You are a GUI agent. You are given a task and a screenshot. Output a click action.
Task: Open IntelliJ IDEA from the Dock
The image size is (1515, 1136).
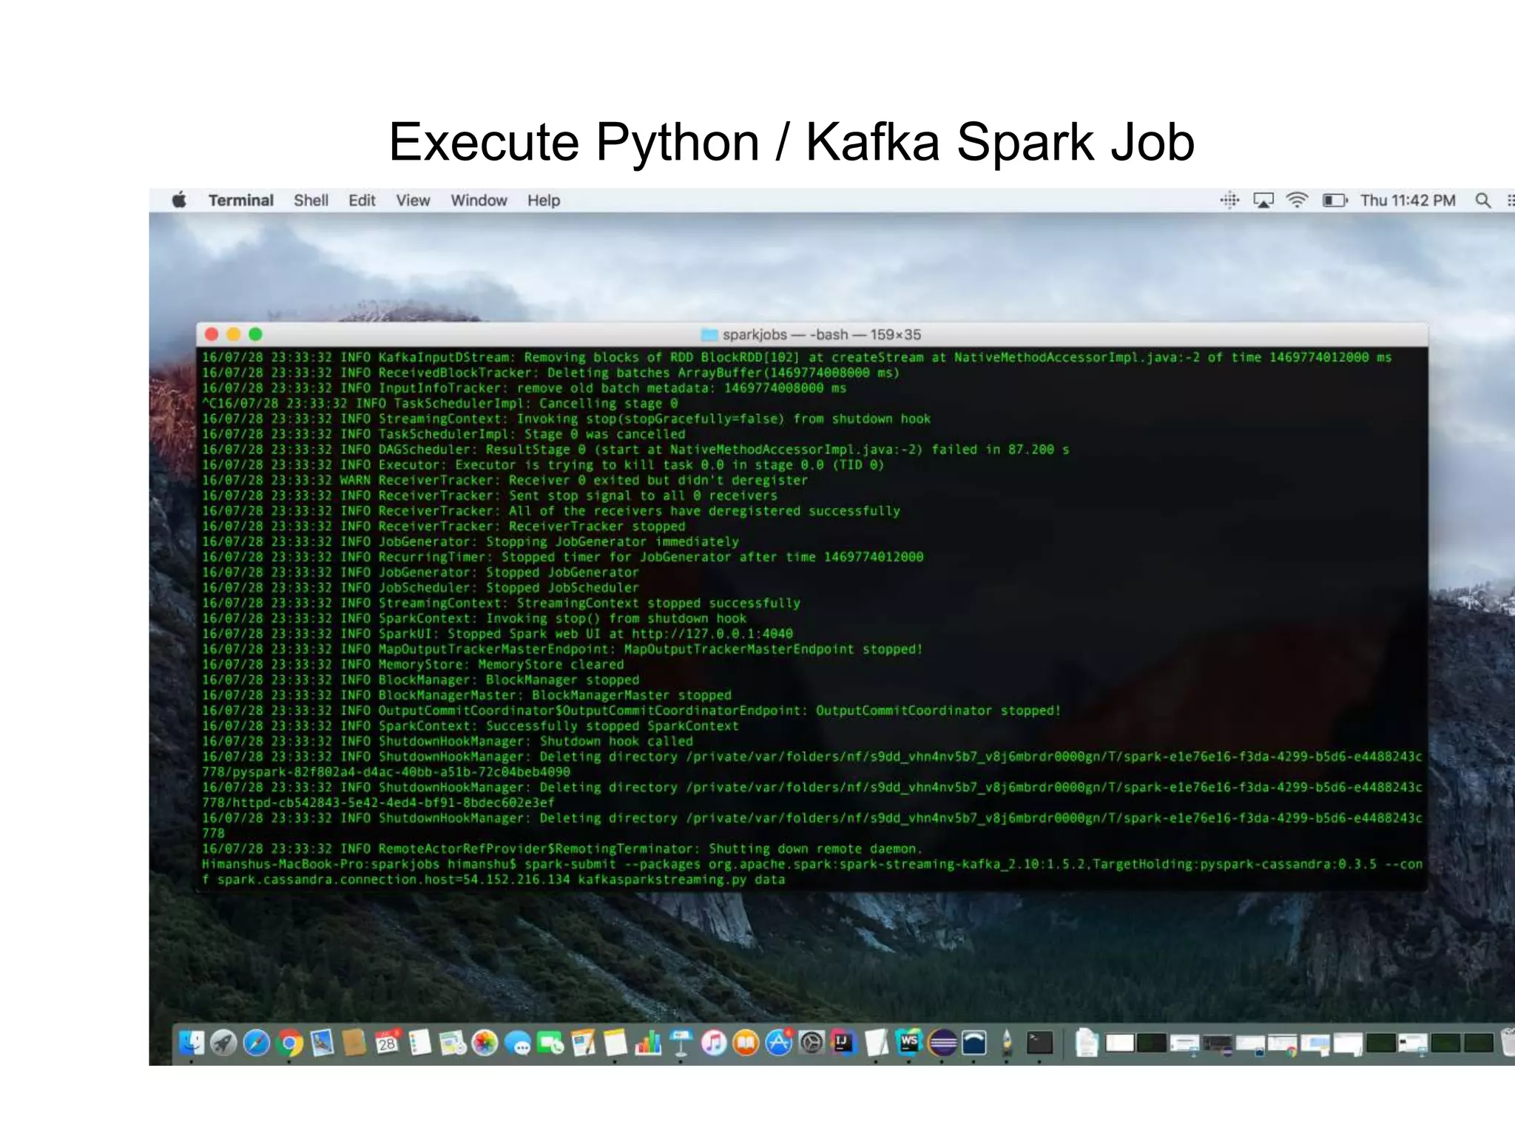pyautogui.click(x=843, y=1043)
